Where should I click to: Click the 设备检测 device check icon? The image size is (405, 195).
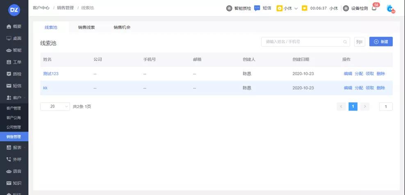point(346,8)
